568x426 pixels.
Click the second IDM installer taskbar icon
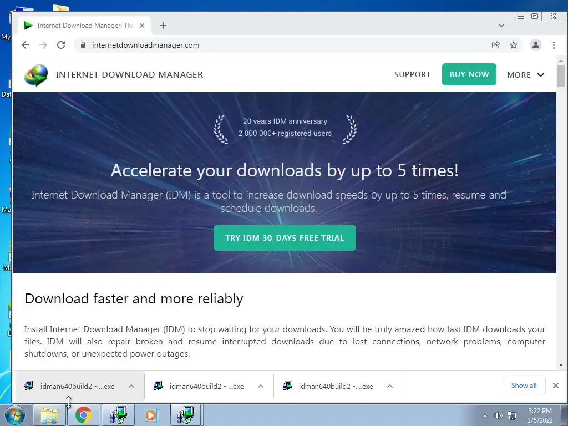186,415
